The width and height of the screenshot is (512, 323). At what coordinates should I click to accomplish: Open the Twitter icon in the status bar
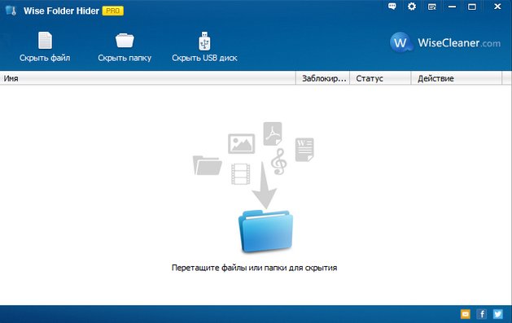[x=498, y=314]
